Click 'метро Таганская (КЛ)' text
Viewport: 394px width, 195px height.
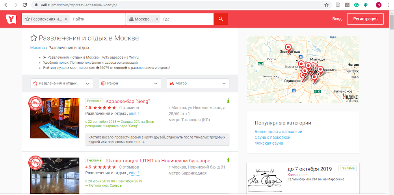[x=189, y=120]
